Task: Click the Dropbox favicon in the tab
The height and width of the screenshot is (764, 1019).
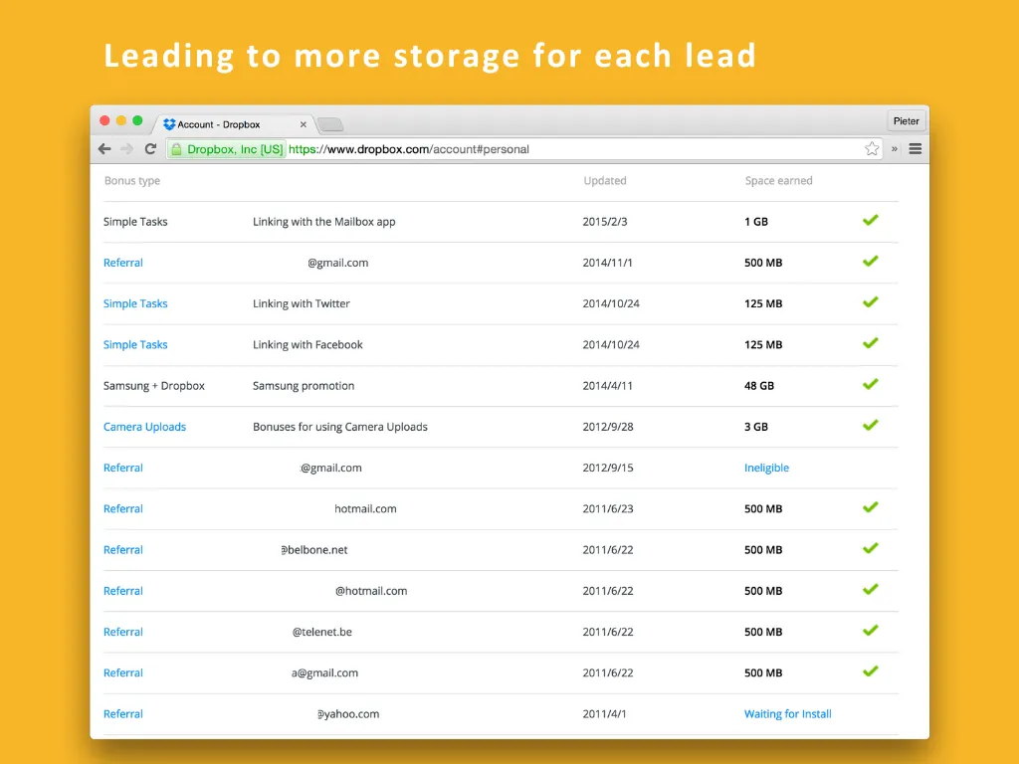Action: pyautogui.click(x=169, y=124)
